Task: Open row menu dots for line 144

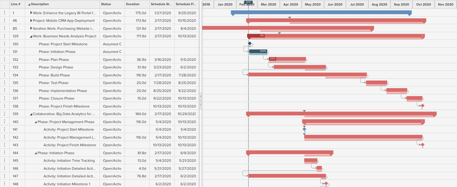Action: pos(4,153)
